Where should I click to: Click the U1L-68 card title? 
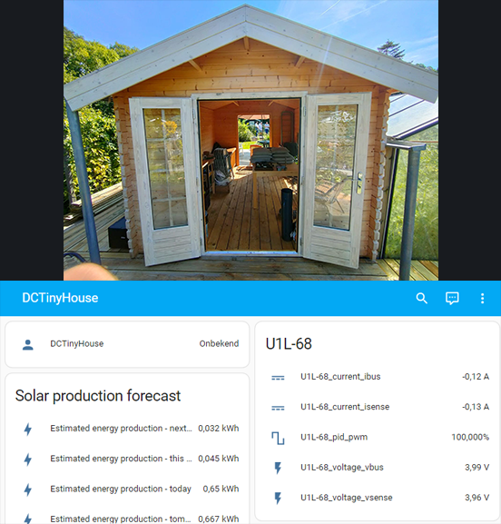[289, 344]
